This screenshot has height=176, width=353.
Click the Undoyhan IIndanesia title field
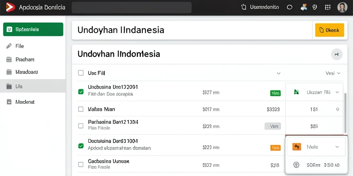point(192,30)
